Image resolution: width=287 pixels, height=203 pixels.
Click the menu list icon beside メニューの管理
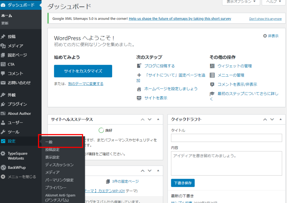click(212, 75)
